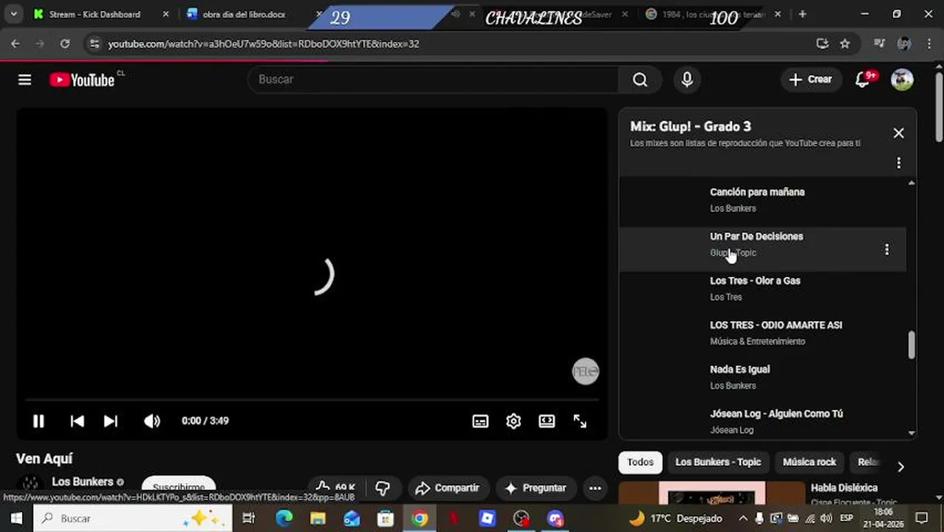Open more actions ellipsis below video
This screenshot has width=944, height=532.
[x=595, y=488]
